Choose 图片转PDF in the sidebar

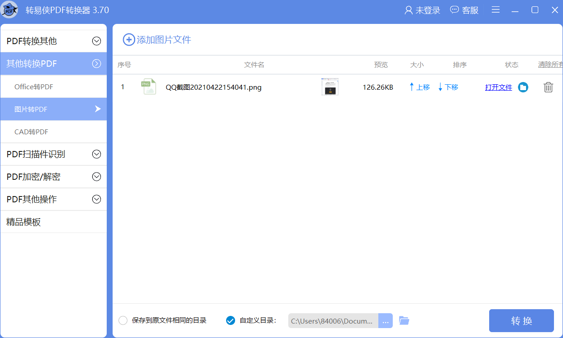pos(54,109)
